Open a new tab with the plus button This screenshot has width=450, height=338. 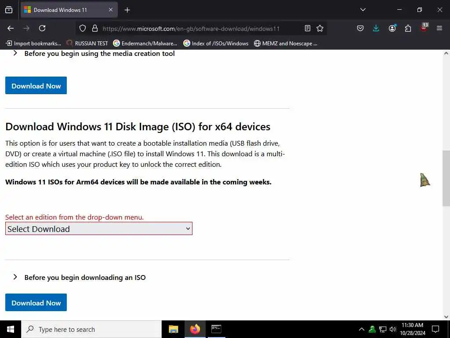tap(127, 10)
